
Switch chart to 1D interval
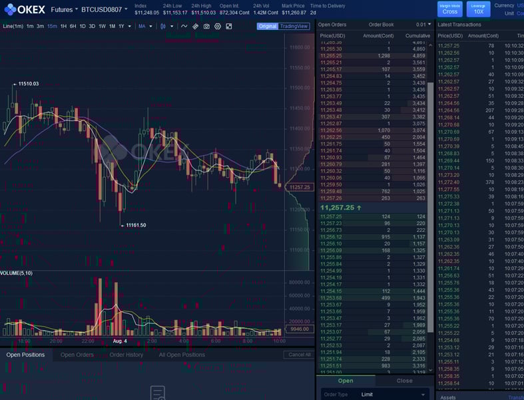83,26
